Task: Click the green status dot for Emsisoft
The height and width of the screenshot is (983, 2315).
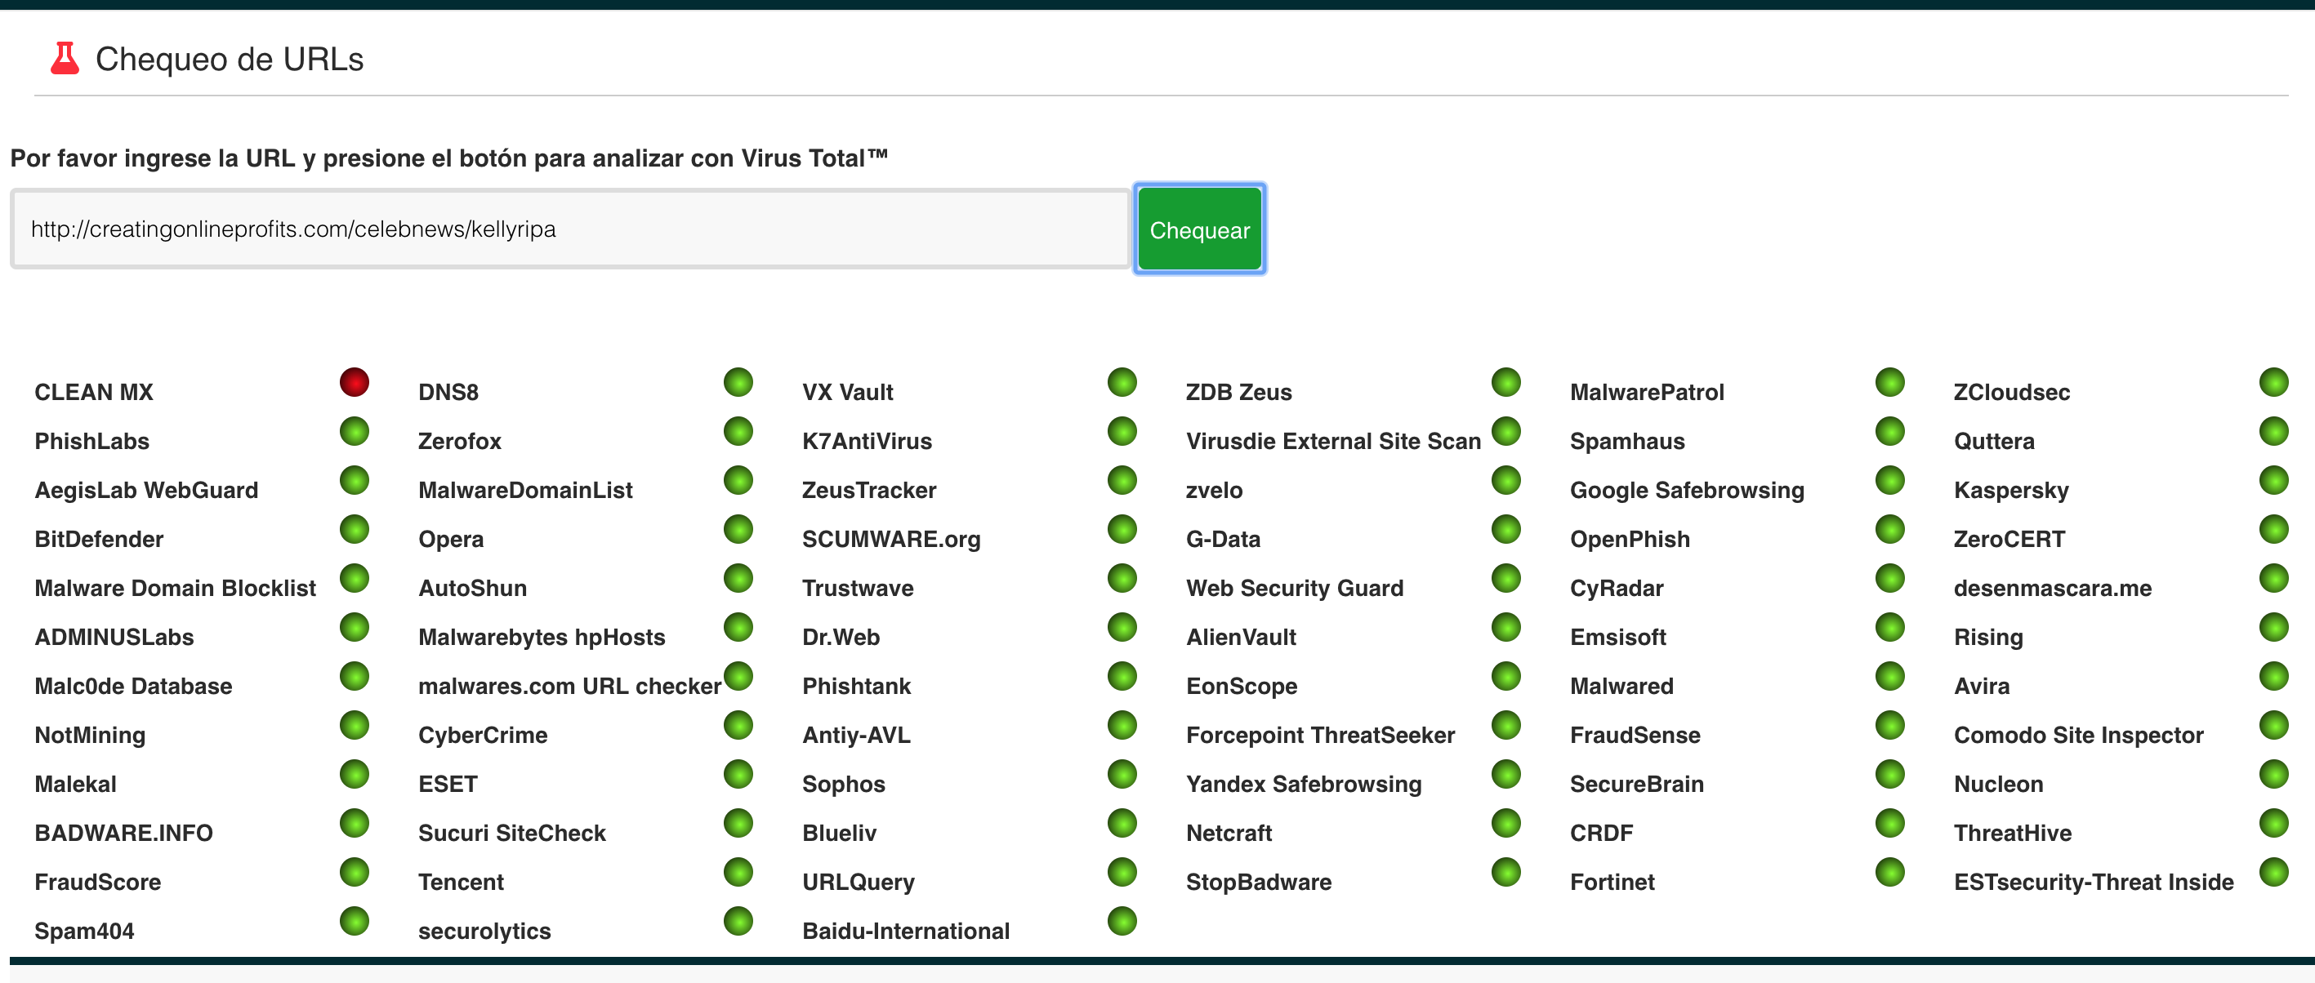Action: tap(1890, 627)
